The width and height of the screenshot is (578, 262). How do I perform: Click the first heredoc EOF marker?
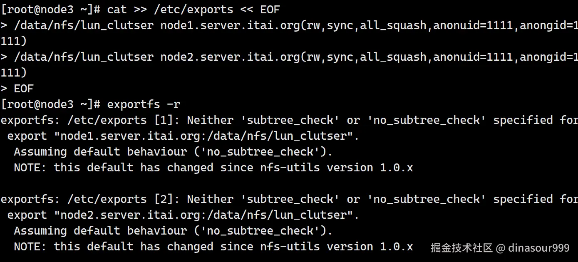point(270,9)
